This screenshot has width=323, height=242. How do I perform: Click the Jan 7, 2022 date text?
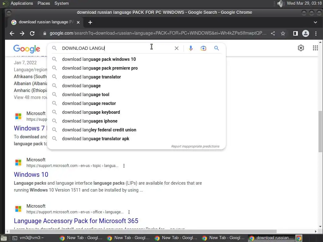[x=25, y=63]
